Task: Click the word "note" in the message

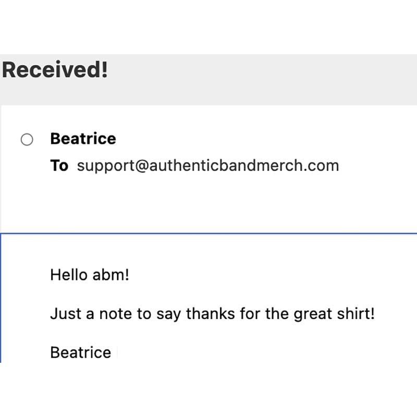Action: click(x=115, y=314)
